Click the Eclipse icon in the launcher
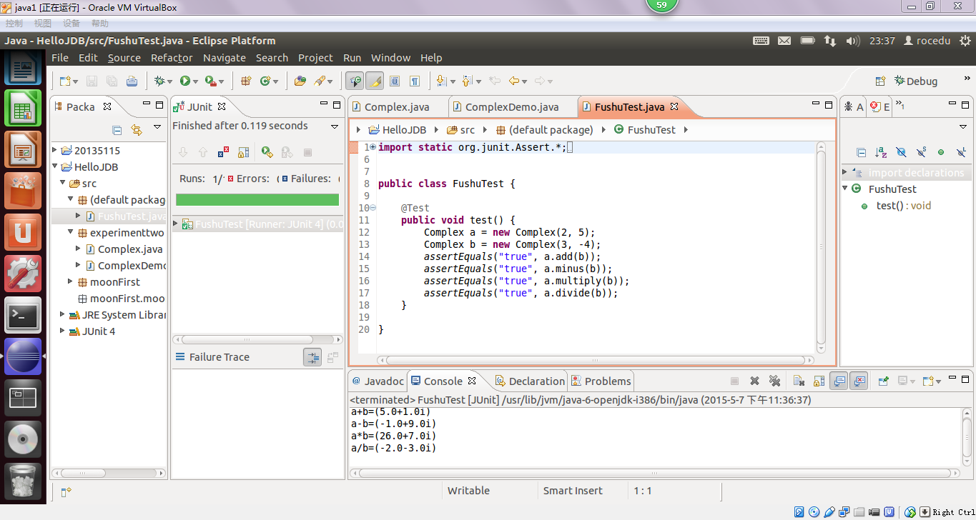The width and height of the screenshot is (976, 520). point(24,357)
